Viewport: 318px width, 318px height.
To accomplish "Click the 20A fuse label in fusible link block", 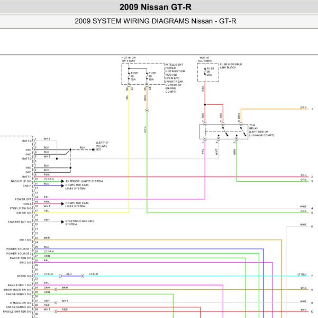I will pyautogui.click(x=210, y=72).
